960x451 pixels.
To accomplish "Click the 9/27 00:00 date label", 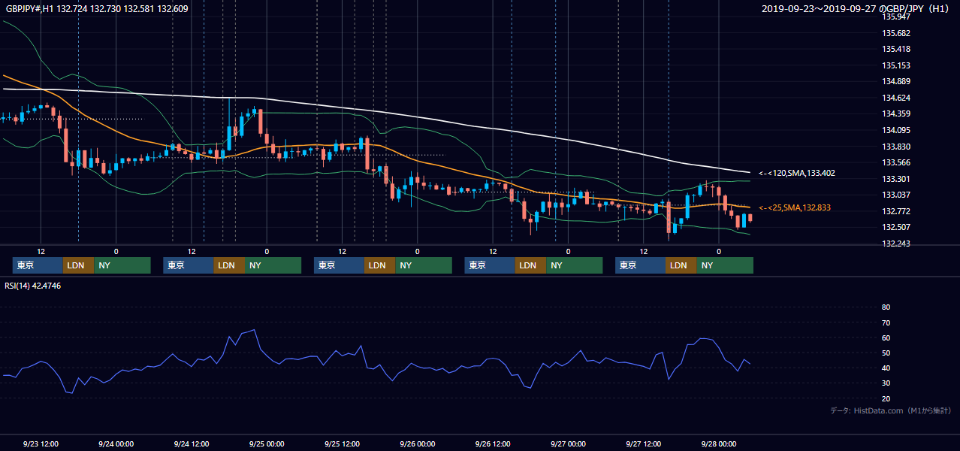I will point(568,443).
